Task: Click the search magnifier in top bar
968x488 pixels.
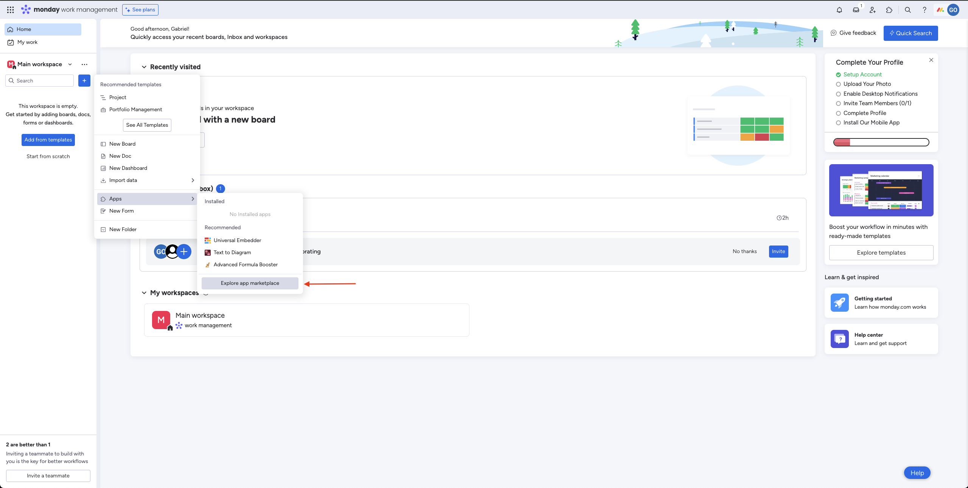Action: pyautogui.click(x=907, y=10)
